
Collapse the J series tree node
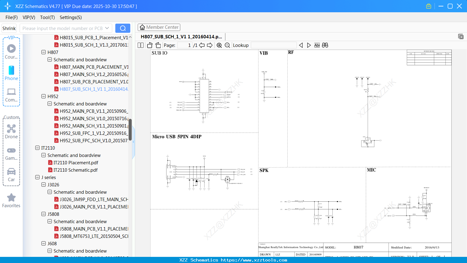(x=37, y=177)
